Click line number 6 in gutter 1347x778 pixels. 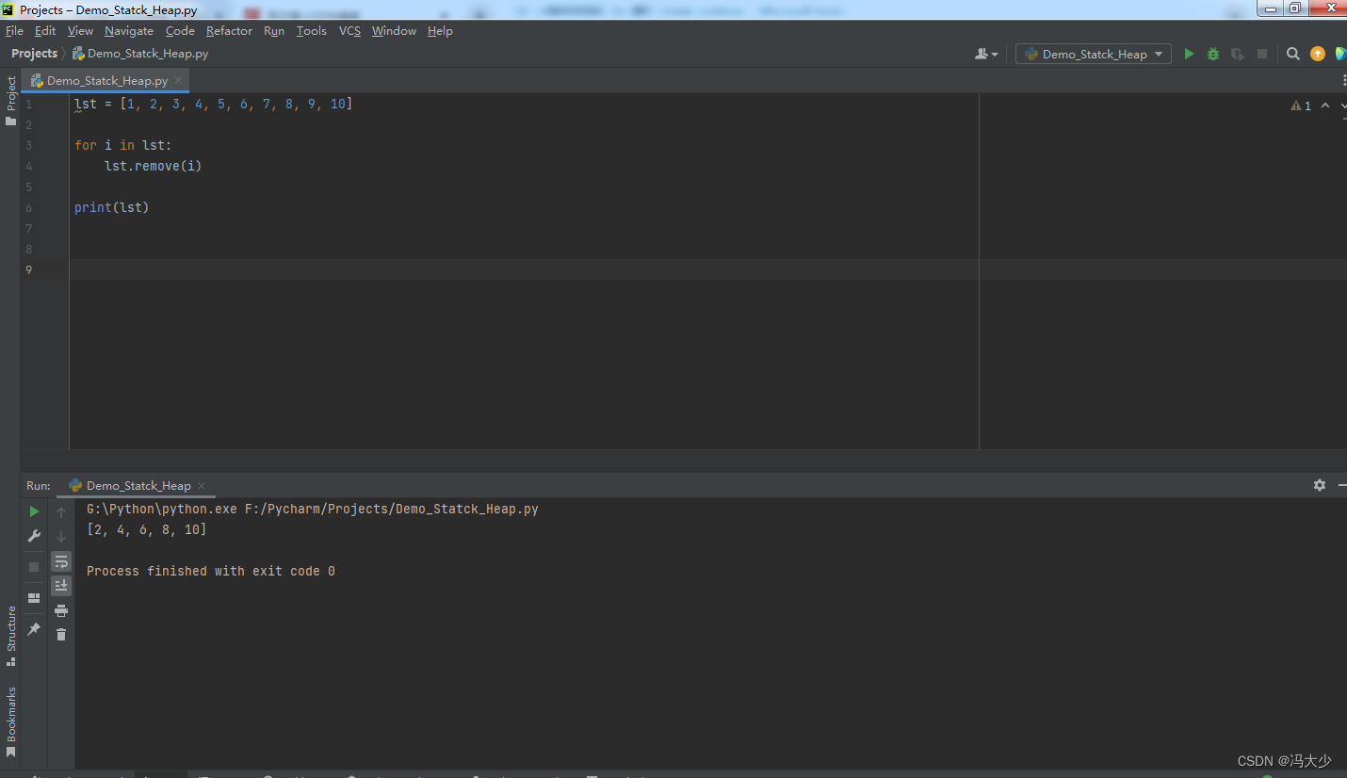[28, 207]
